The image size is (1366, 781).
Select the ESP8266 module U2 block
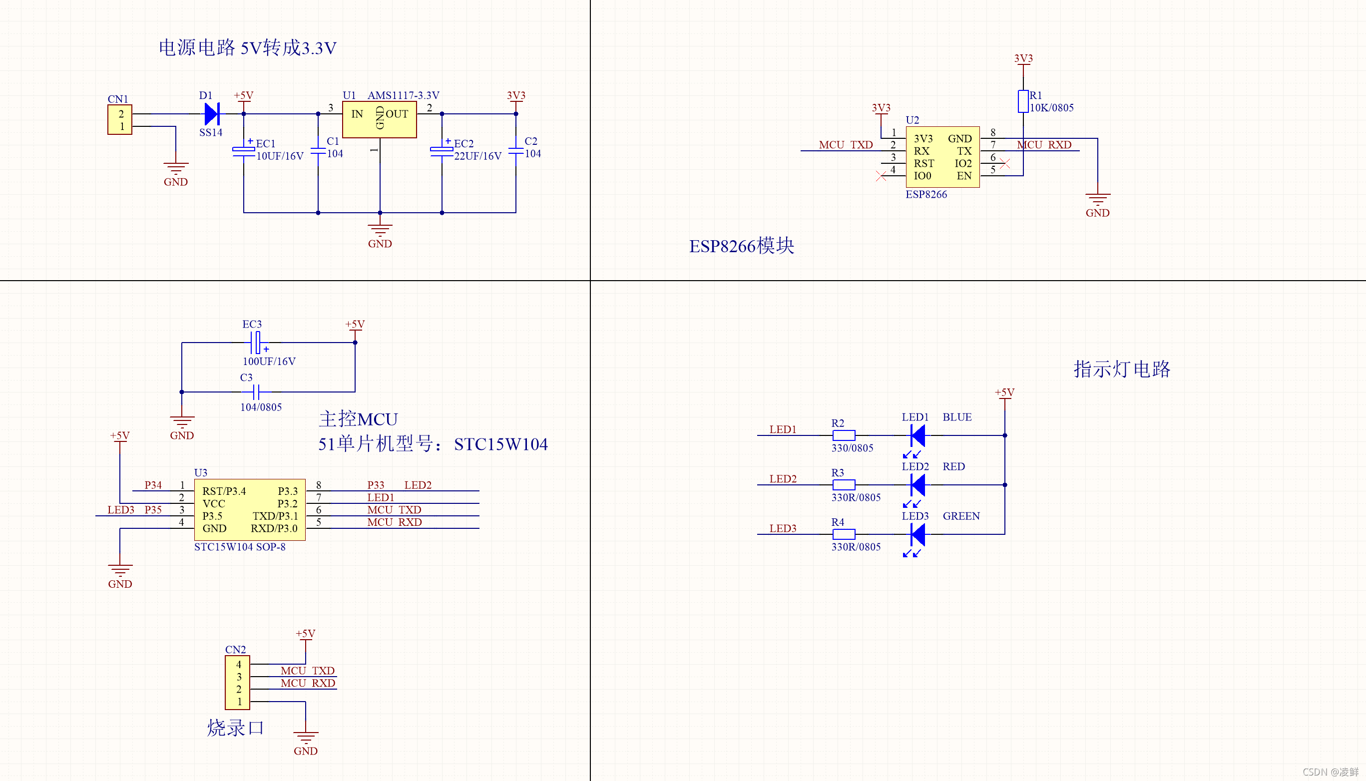[942, 157]
